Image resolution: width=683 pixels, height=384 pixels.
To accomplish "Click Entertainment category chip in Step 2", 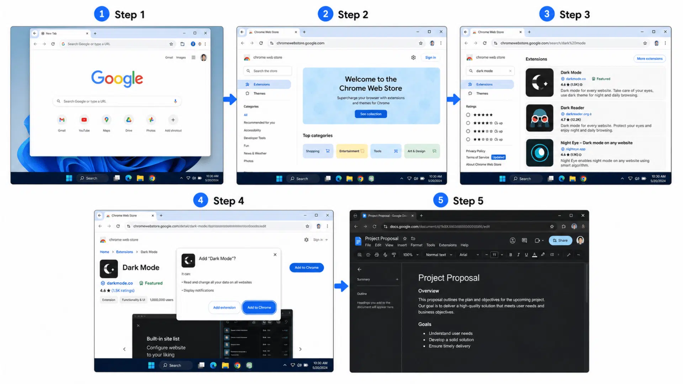I will click(x=351, y=151).
